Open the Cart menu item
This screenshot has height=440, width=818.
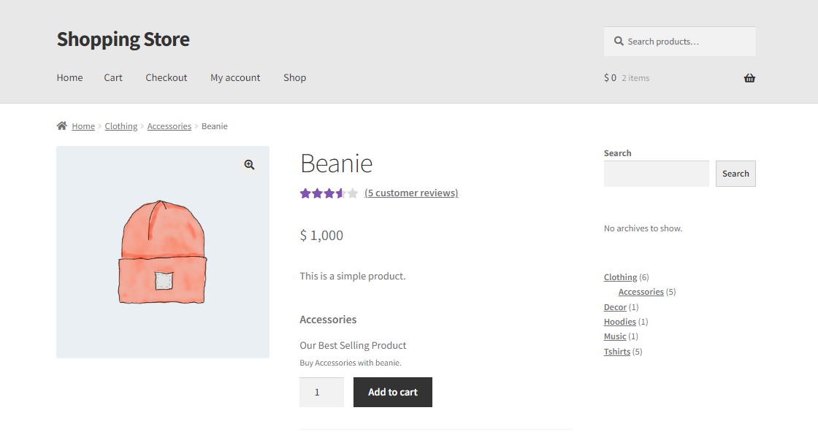[x=112, y=77]
